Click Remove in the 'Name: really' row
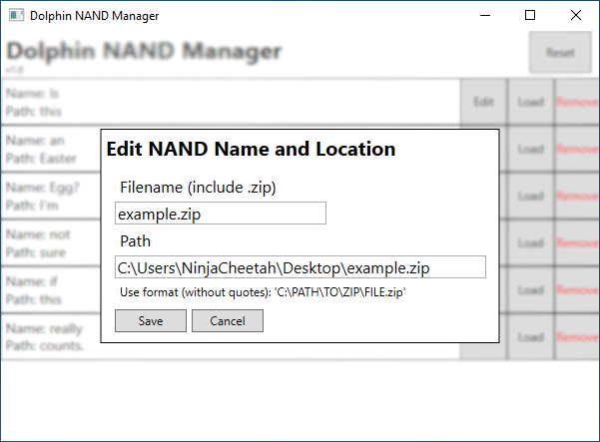 [577, 337]
